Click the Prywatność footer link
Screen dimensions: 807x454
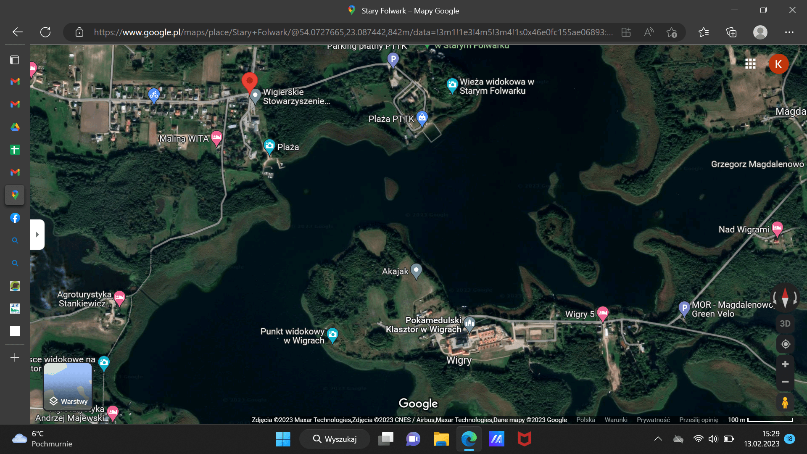[x=653, y=420]
